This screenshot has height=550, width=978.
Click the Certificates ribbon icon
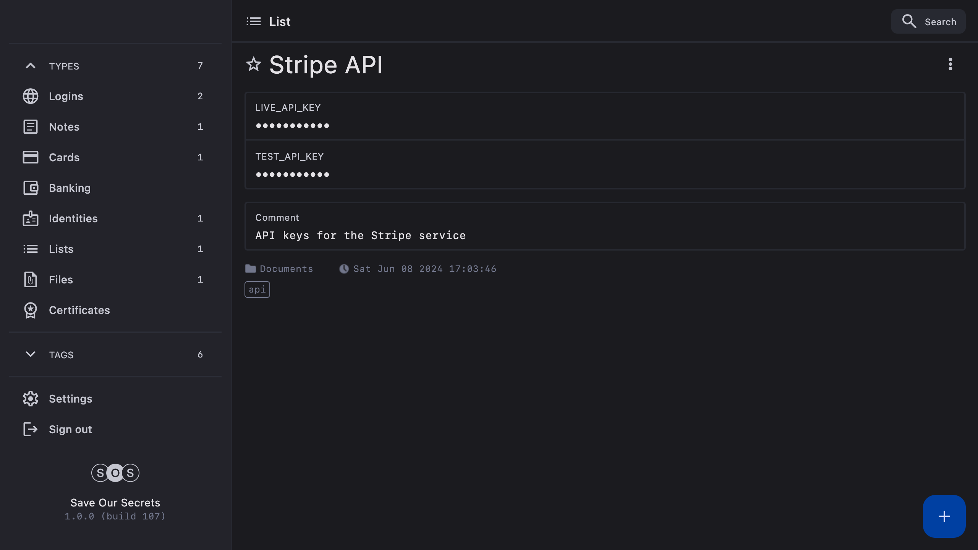(31, 310)
